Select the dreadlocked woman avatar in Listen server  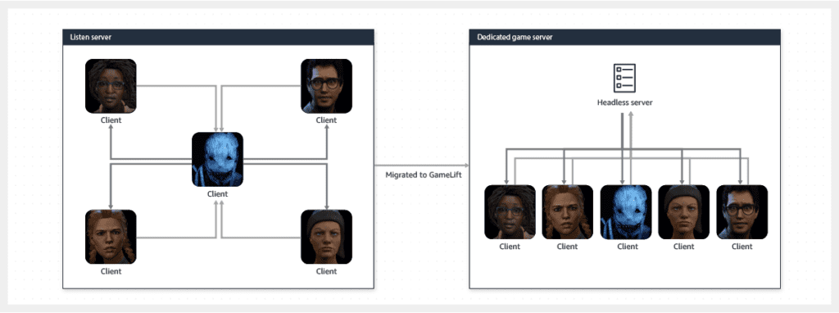(111, 86)
